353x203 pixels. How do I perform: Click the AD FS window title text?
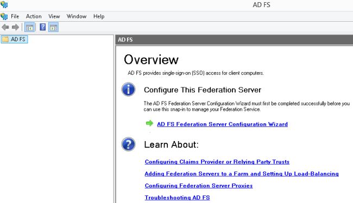(x=261, y=5)
